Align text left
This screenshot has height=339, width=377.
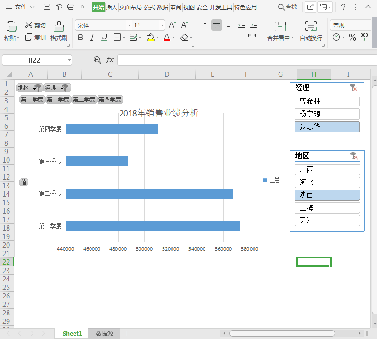click(x=205, y=37)
